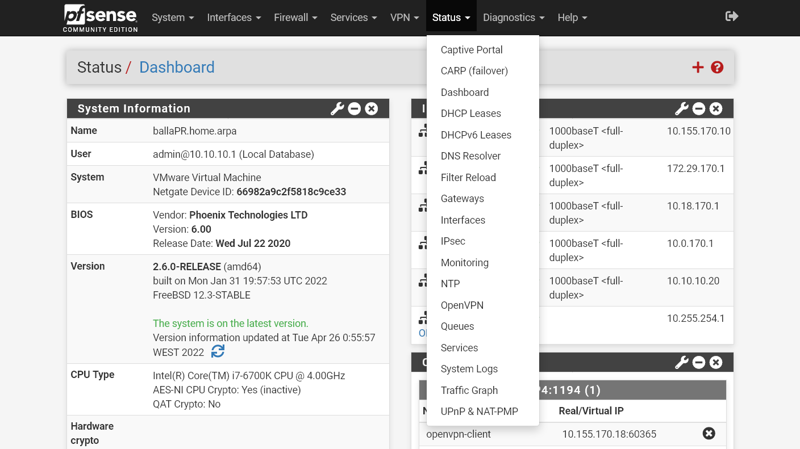Open the Interfaces widget settings wrench
The height and width of the screenshot is (449, 800).
(x=682, y=108)
